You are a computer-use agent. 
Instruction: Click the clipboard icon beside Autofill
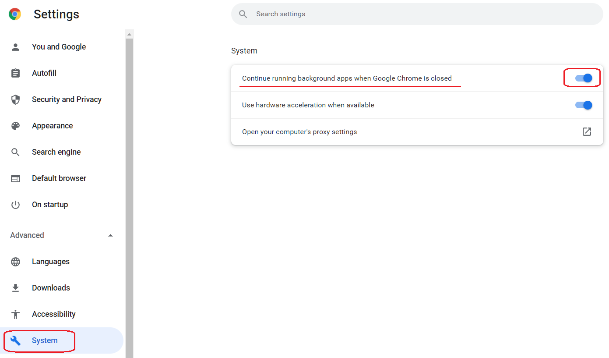[x=15, y=73]
